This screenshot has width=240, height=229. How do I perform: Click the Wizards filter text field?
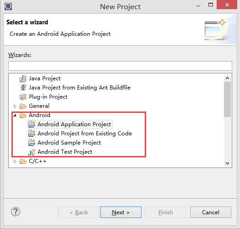pyautogui.click(x=120, y=66)
